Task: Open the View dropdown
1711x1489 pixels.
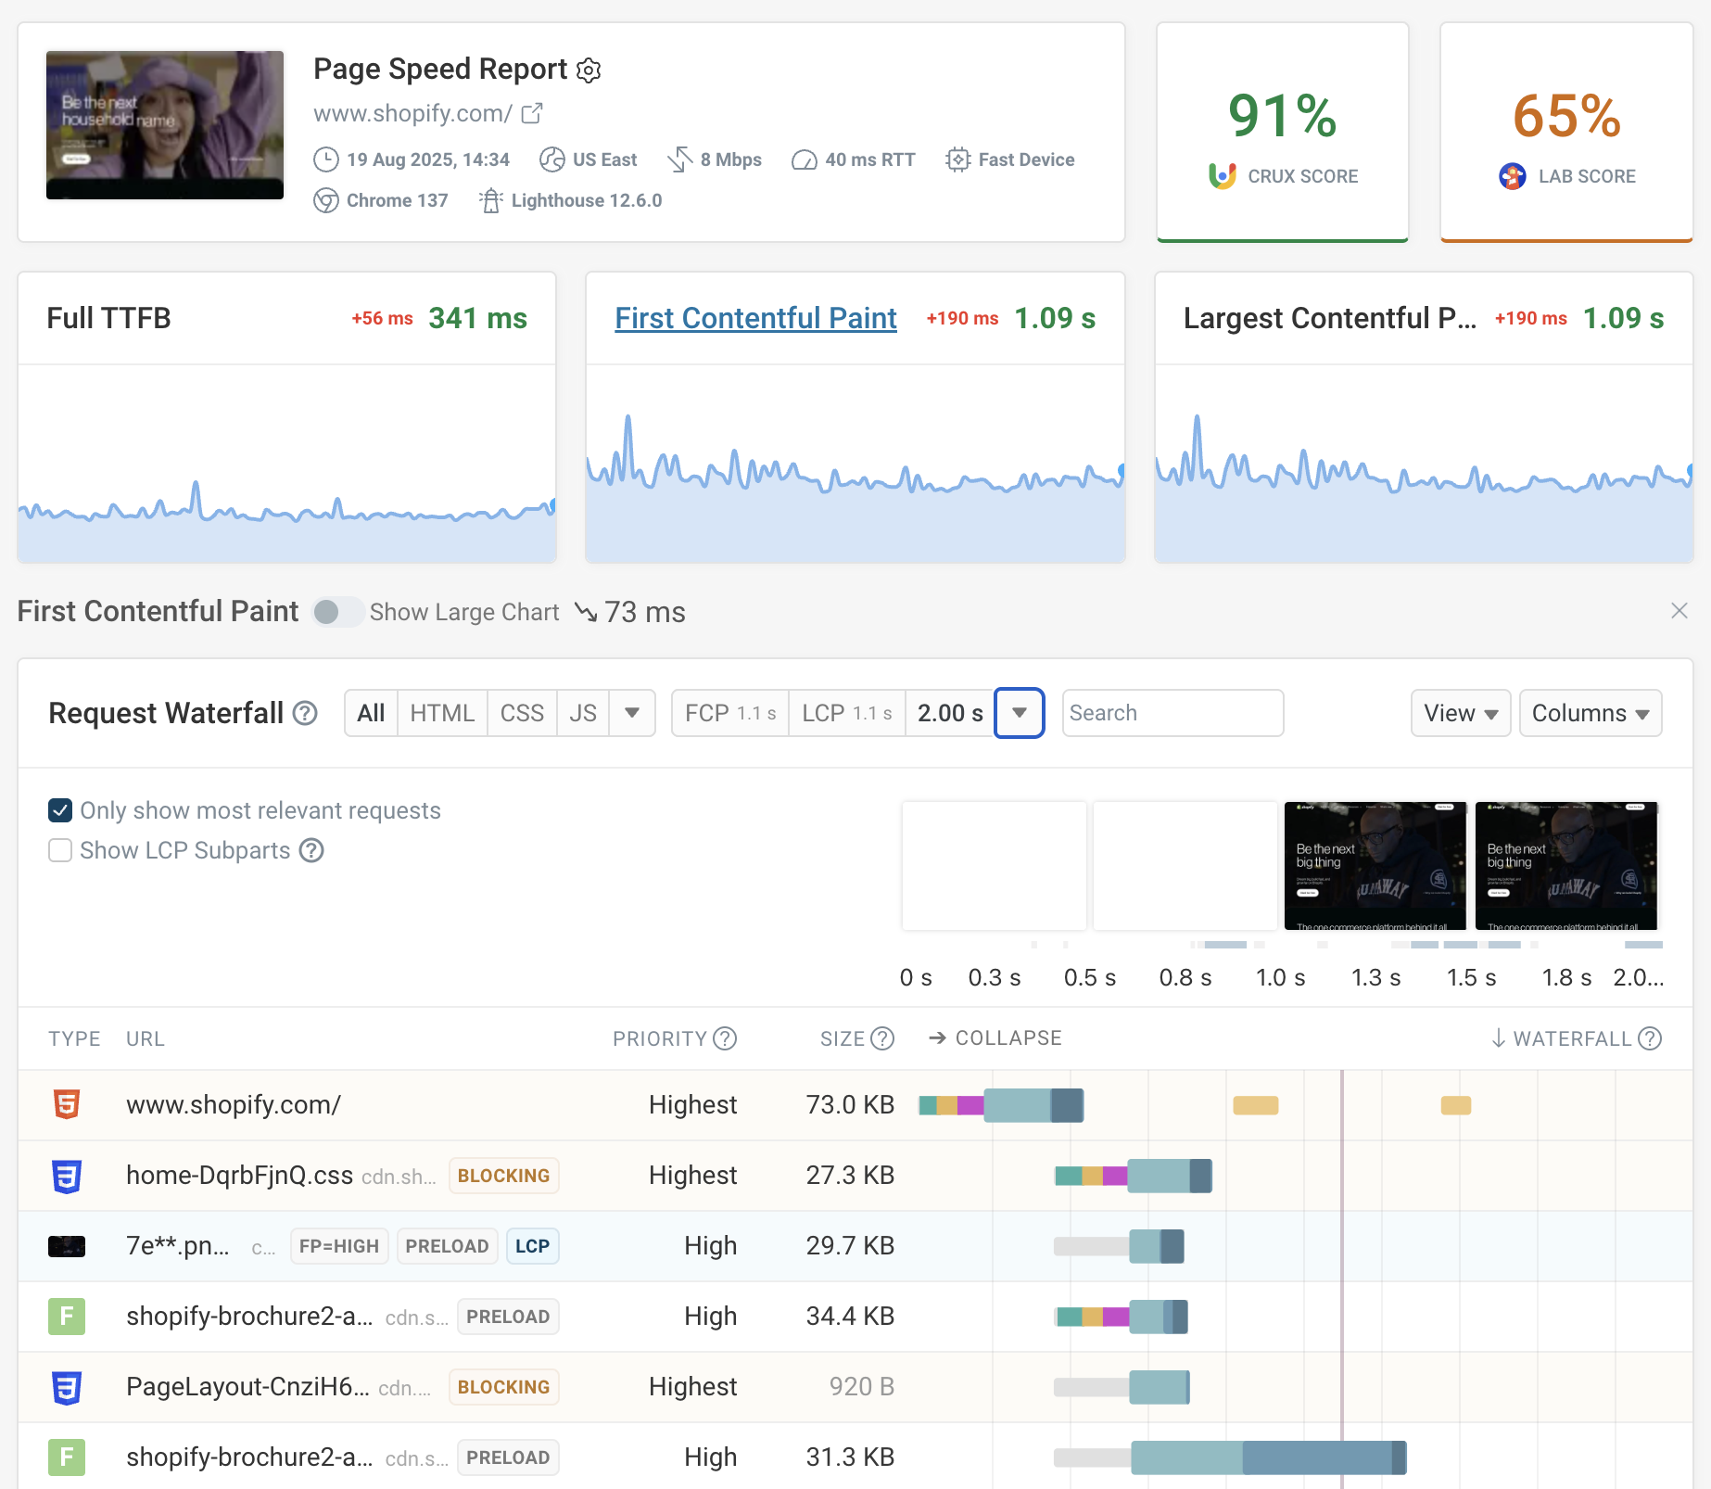Action: (x=1461, y=713)
